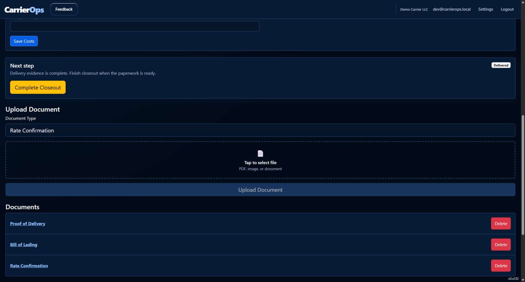The image size is (525, 282).
Task: Click the Delivered status badge
Action: coord(501,65)
